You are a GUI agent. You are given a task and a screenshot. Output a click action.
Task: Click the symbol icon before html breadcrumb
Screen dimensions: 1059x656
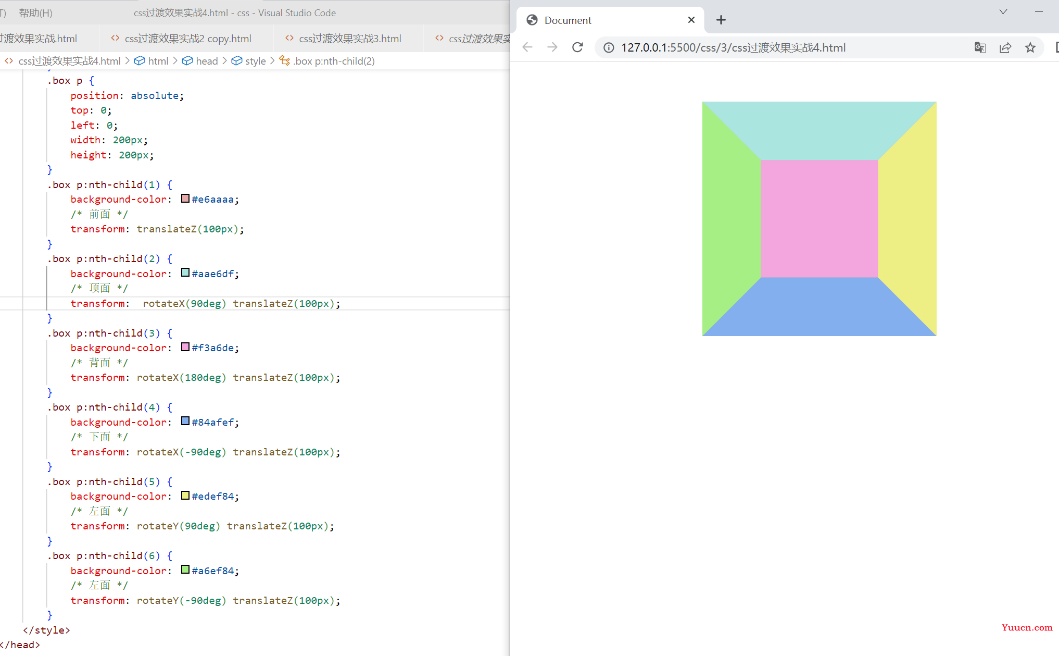tap(140, 60)
